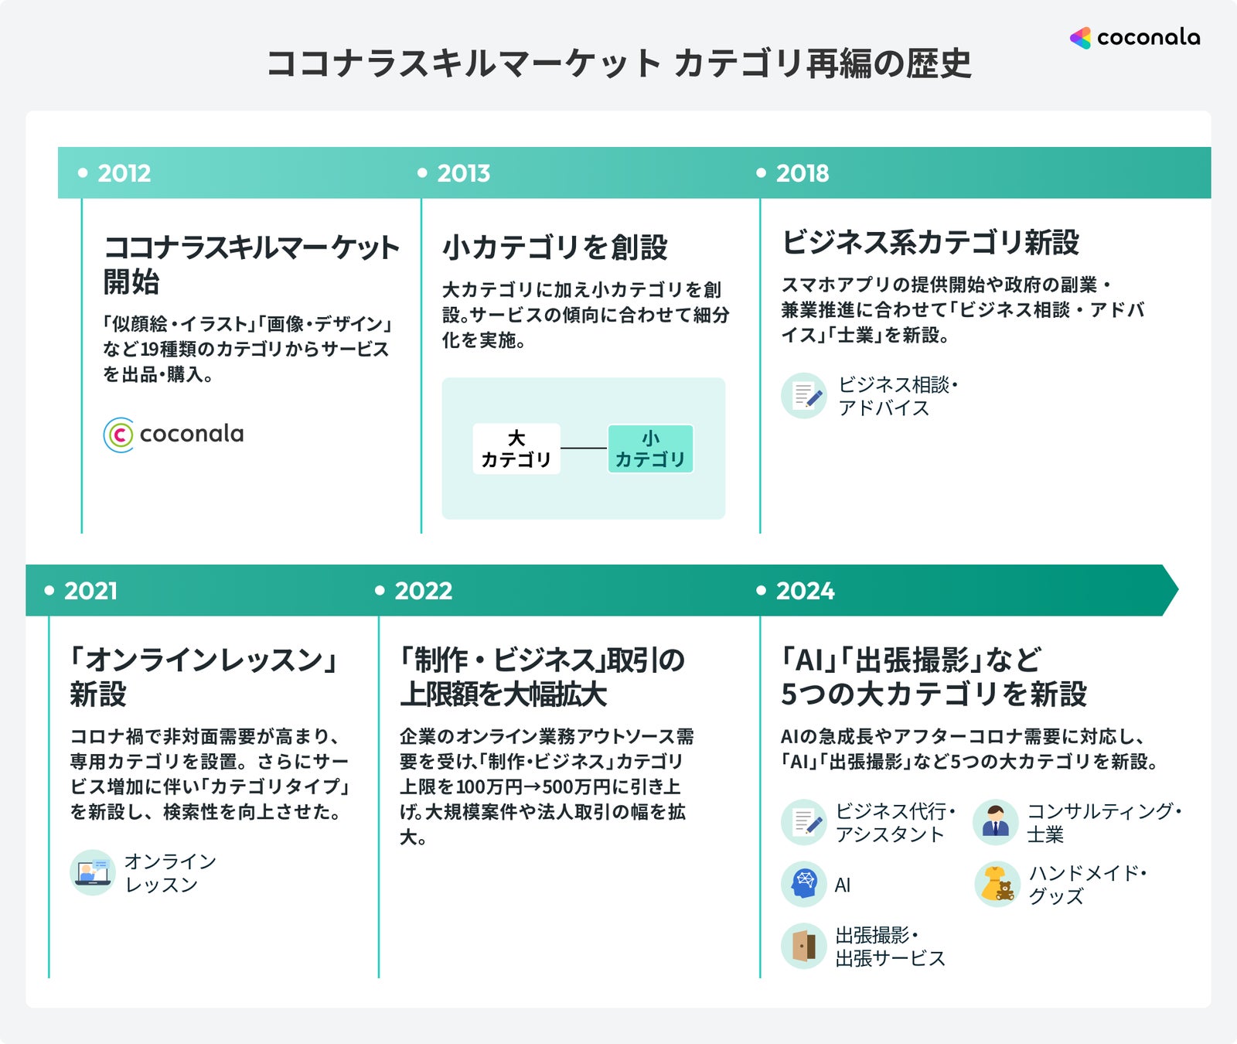Click the label 出張撮影・出張サービス
The image size is (1237, 1044).
(891, 947)
